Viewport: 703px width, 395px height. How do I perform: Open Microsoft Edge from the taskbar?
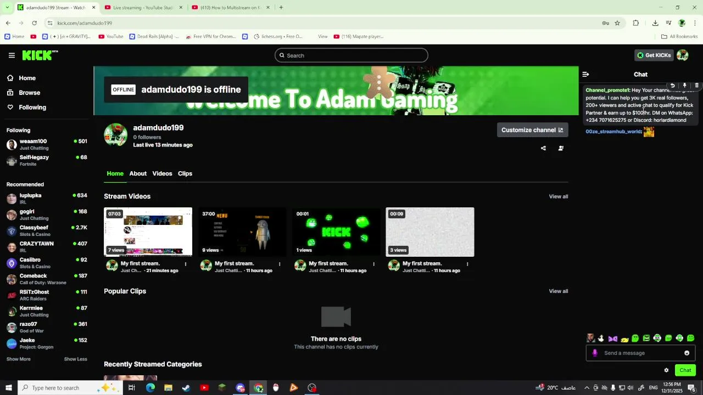[x=150, y=388]
